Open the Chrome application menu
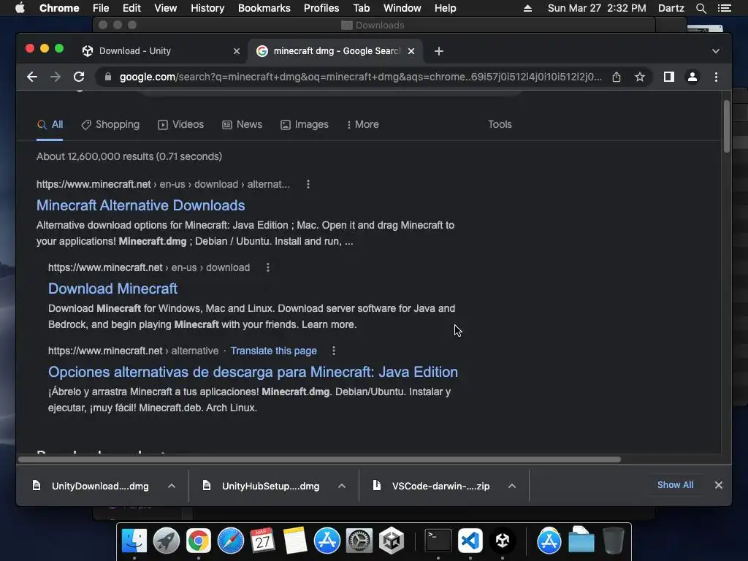Image resolution: width=748 pixels, height=561 pixels. pyautogui.click(x=59, y=8)
